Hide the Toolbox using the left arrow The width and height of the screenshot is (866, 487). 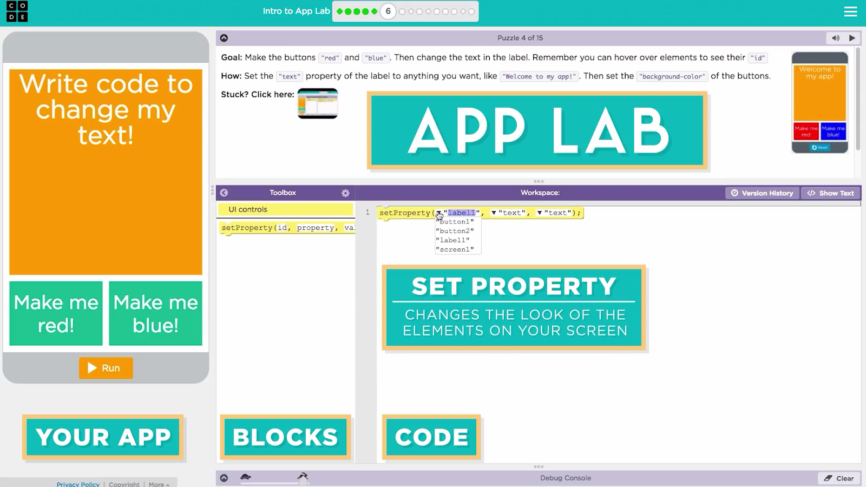[x=224, y=193]
